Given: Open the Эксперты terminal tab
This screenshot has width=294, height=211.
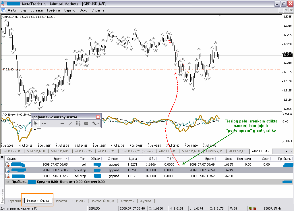Looking at the screenshot, I should (x=127, y=201).
